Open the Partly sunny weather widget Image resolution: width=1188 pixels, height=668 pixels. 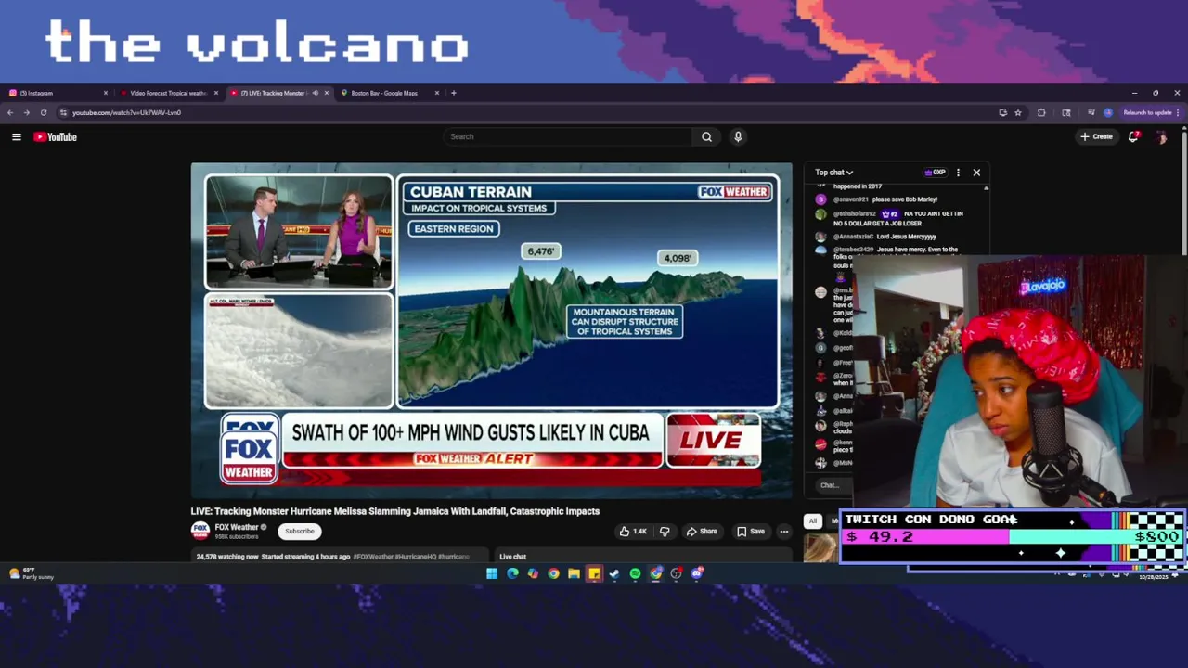(32, 573)
